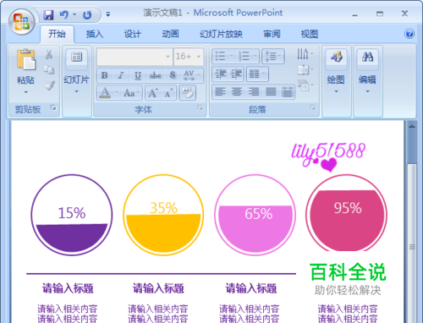
Task: Decrease the list indent level
Action: coord(220,74)
